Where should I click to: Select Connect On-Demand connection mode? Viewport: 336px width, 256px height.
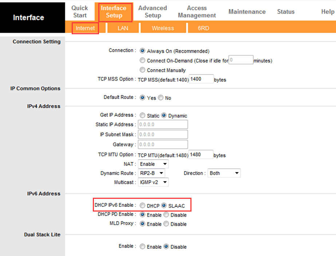[x=142, y=60]
